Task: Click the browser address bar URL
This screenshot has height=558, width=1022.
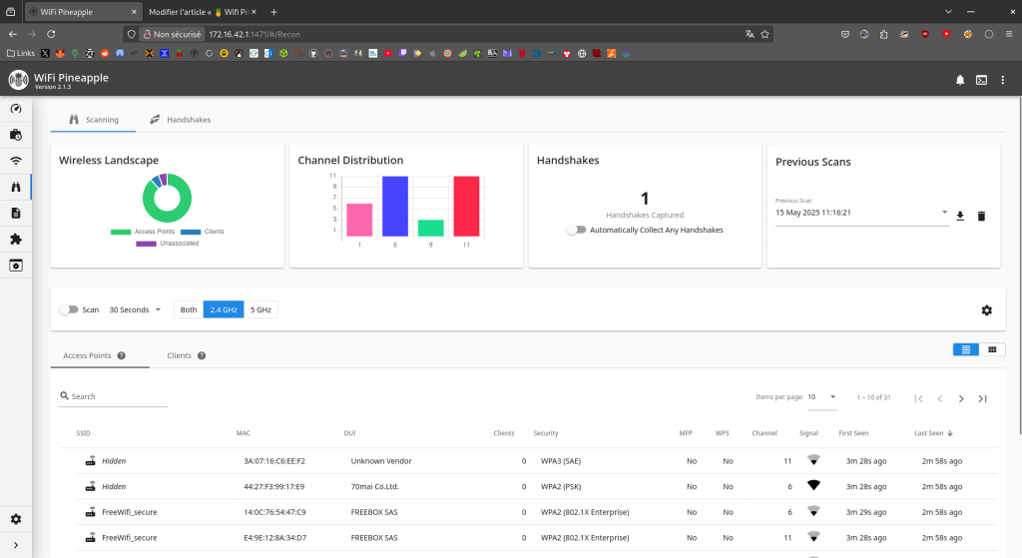Action: [255, 35]
